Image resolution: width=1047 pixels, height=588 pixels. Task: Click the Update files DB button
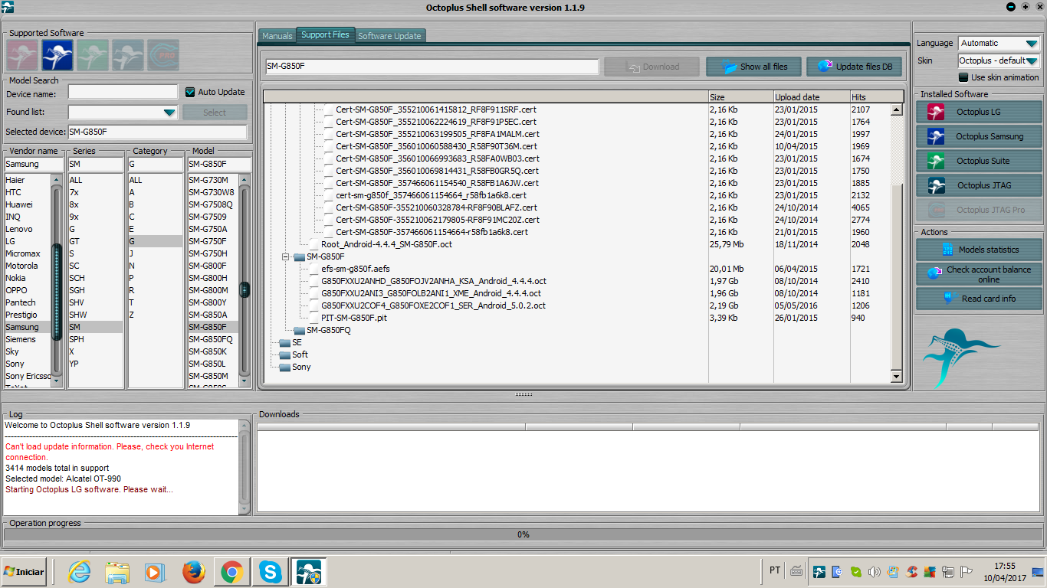tap(855, 67)
